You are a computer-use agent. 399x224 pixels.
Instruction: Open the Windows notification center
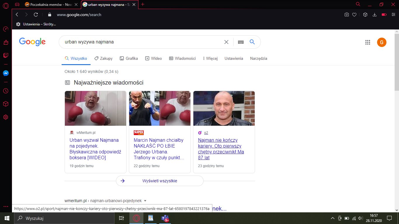click(x=389, y=218)
